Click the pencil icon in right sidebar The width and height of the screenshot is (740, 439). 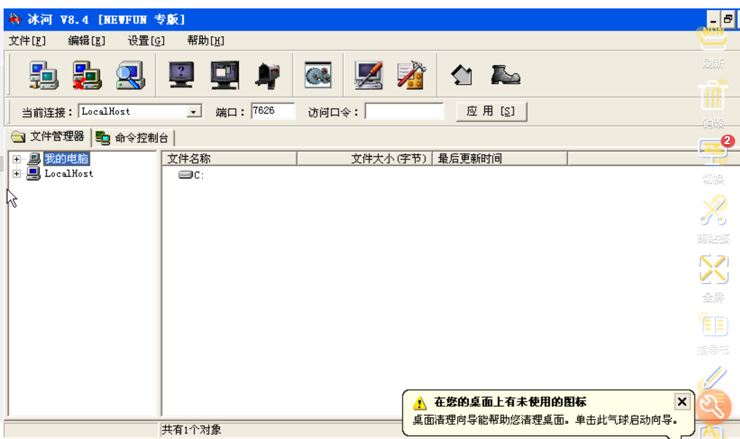click(x=714, y=377)
